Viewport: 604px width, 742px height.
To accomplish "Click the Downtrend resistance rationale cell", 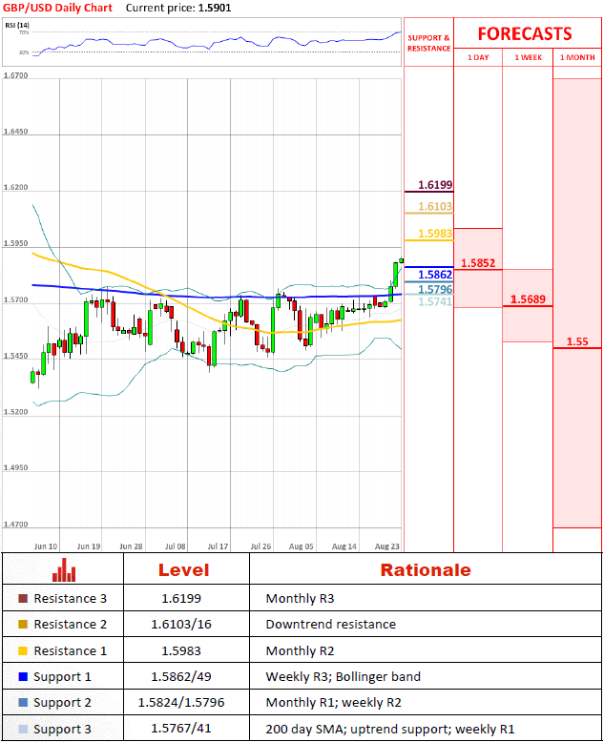I will (x=329, y=625).
